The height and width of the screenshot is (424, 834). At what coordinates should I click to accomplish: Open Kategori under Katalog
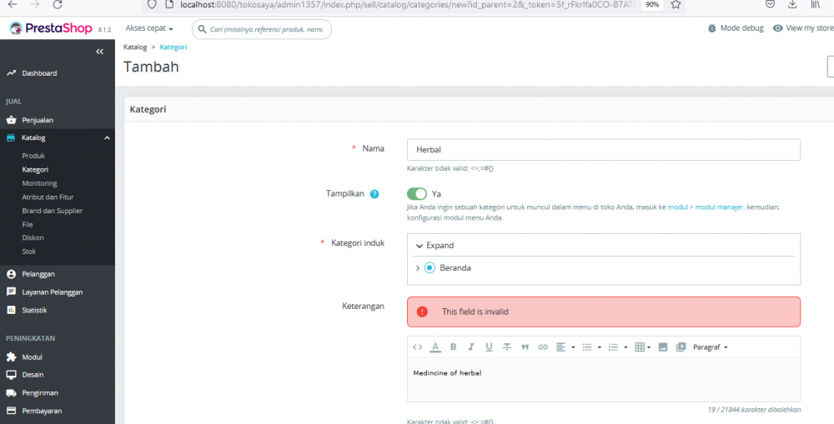35,169
